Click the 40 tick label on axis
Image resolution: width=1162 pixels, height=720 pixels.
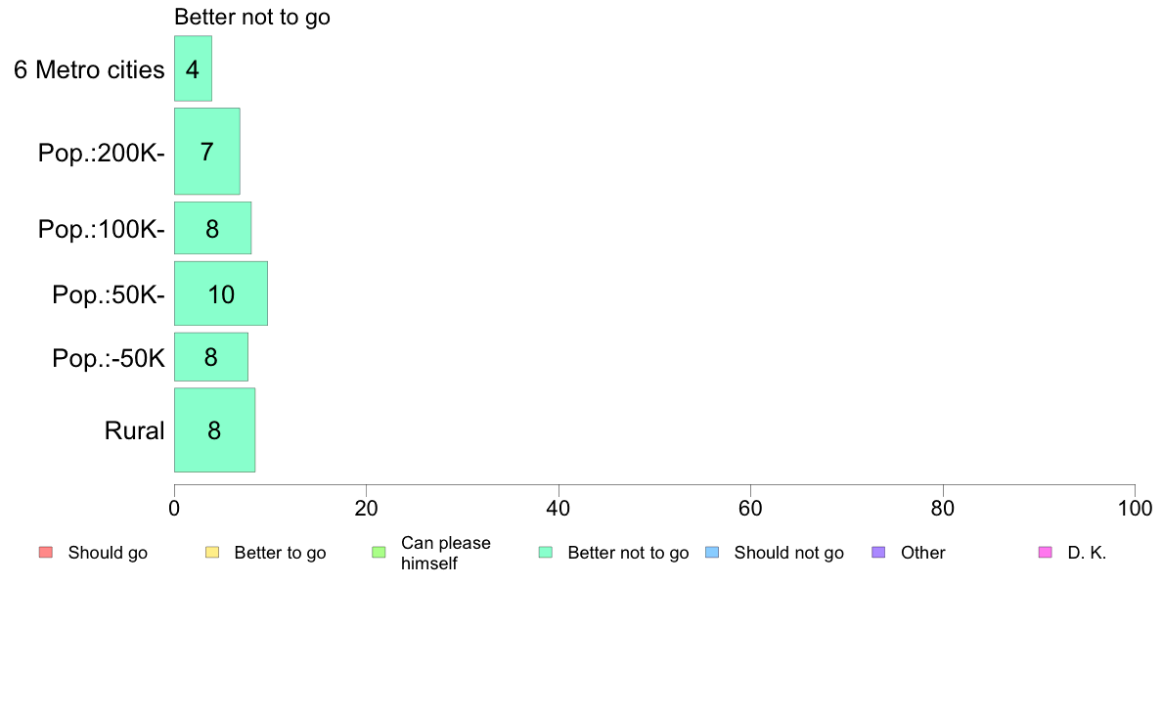pos(559,508)
